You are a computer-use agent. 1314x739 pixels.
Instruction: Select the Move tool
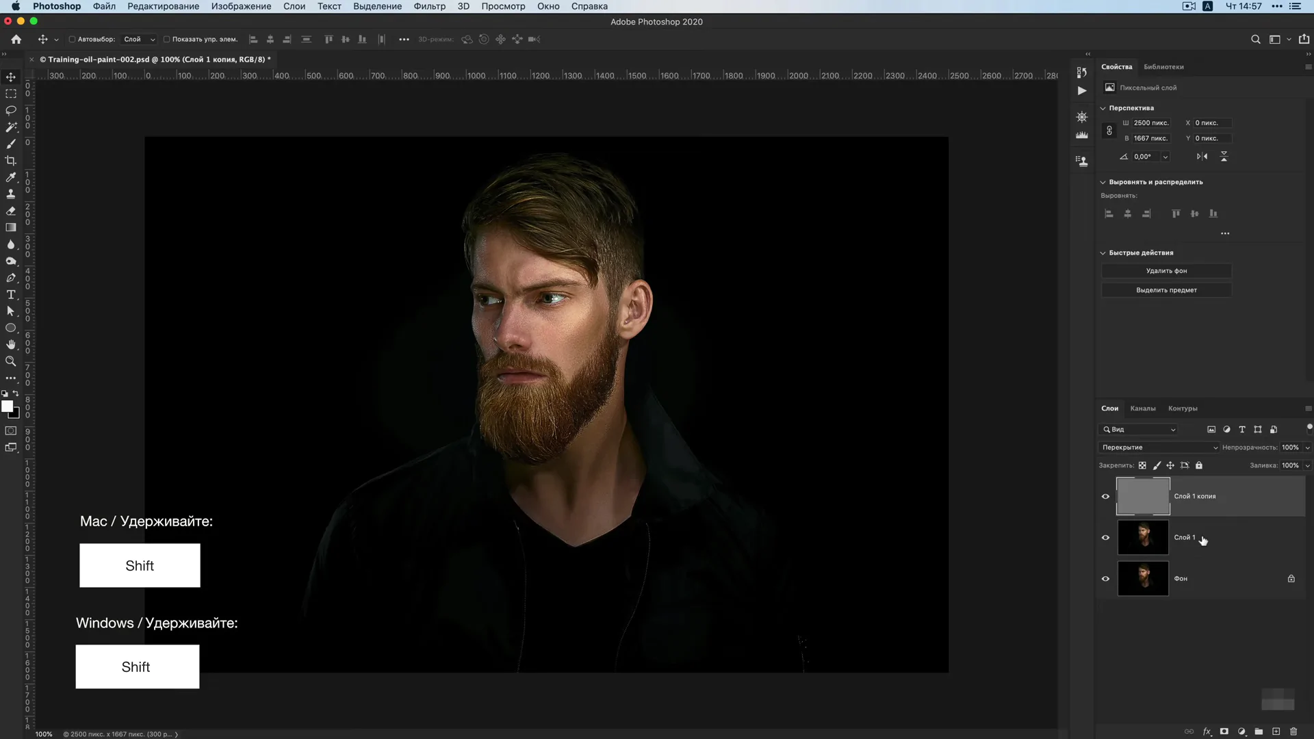pos(11,77)
